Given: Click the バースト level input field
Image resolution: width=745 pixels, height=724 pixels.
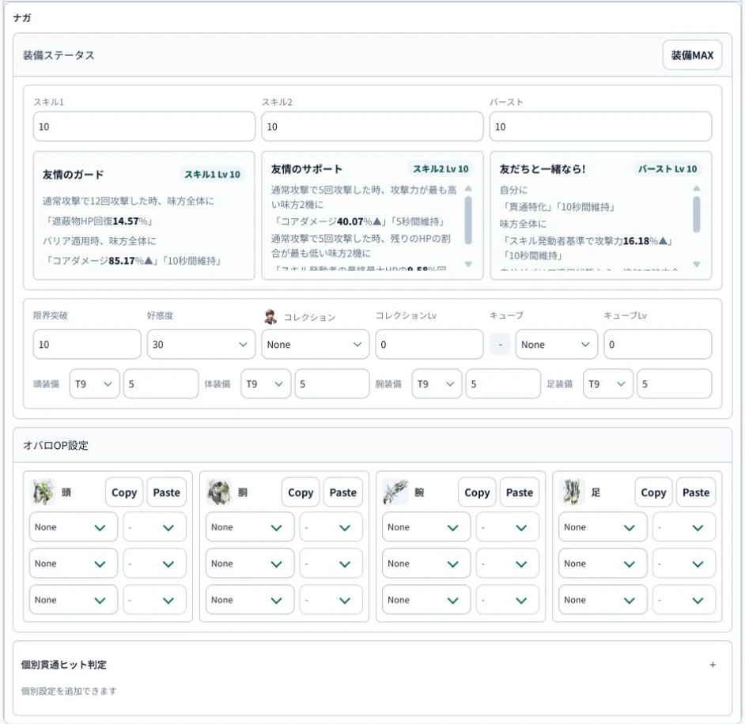Looking at the screenshot, I should (x=600, y=126).
